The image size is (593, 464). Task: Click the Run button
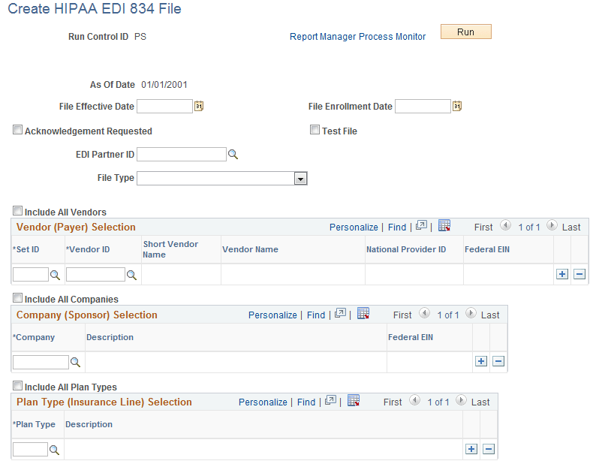[x=466, y=32]
